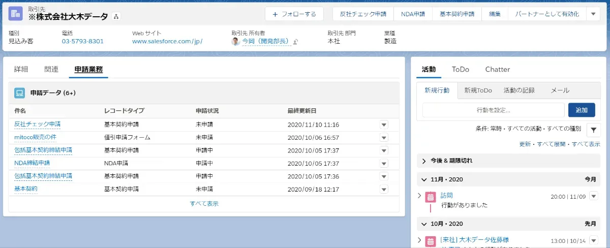Switch to the Chatter tab
The height and width of the screenshot is (248, 610).
pos(498,69)
